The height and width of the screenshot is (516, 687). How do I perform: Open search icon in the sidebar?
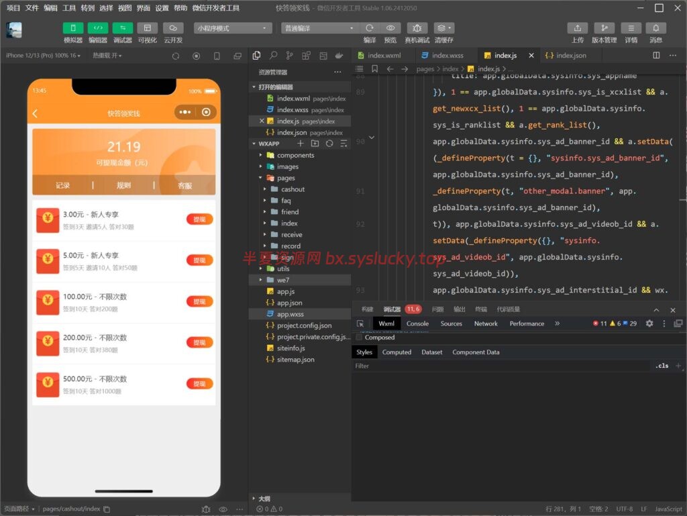[274, 56]
